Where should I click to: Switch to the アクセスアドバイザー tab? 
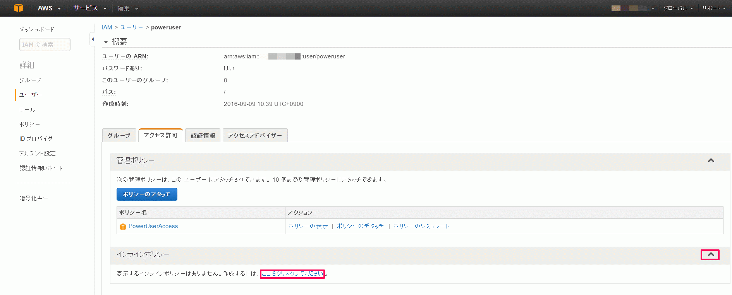click(255, 135)
